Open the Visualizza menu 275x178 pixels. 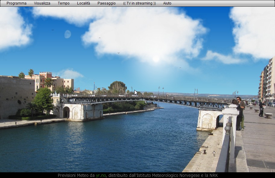(x=42, y=3)
